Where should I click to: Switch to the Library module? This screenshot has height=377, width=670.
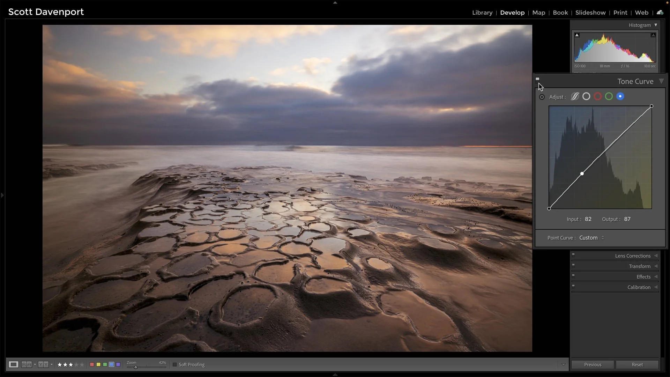(482, 13)
